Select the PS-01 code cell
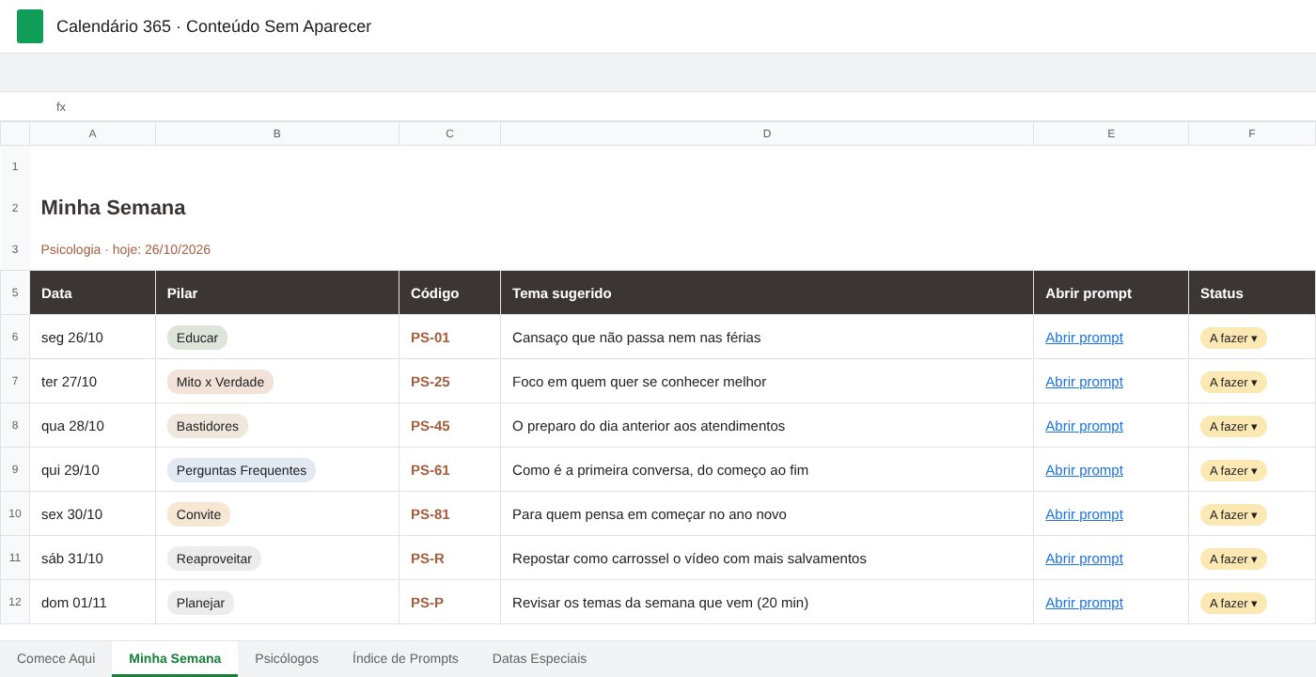The image size is (1316, 677). (x=449, y=337)
